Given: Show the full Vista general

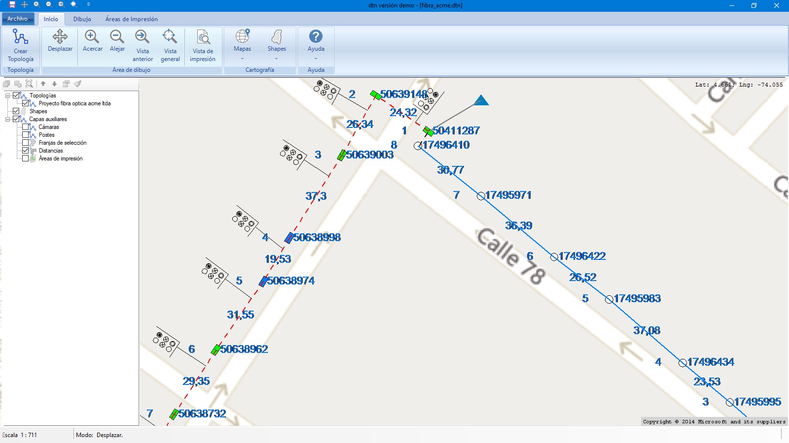Looking at the screenshot, I should (x=170, y=45).
